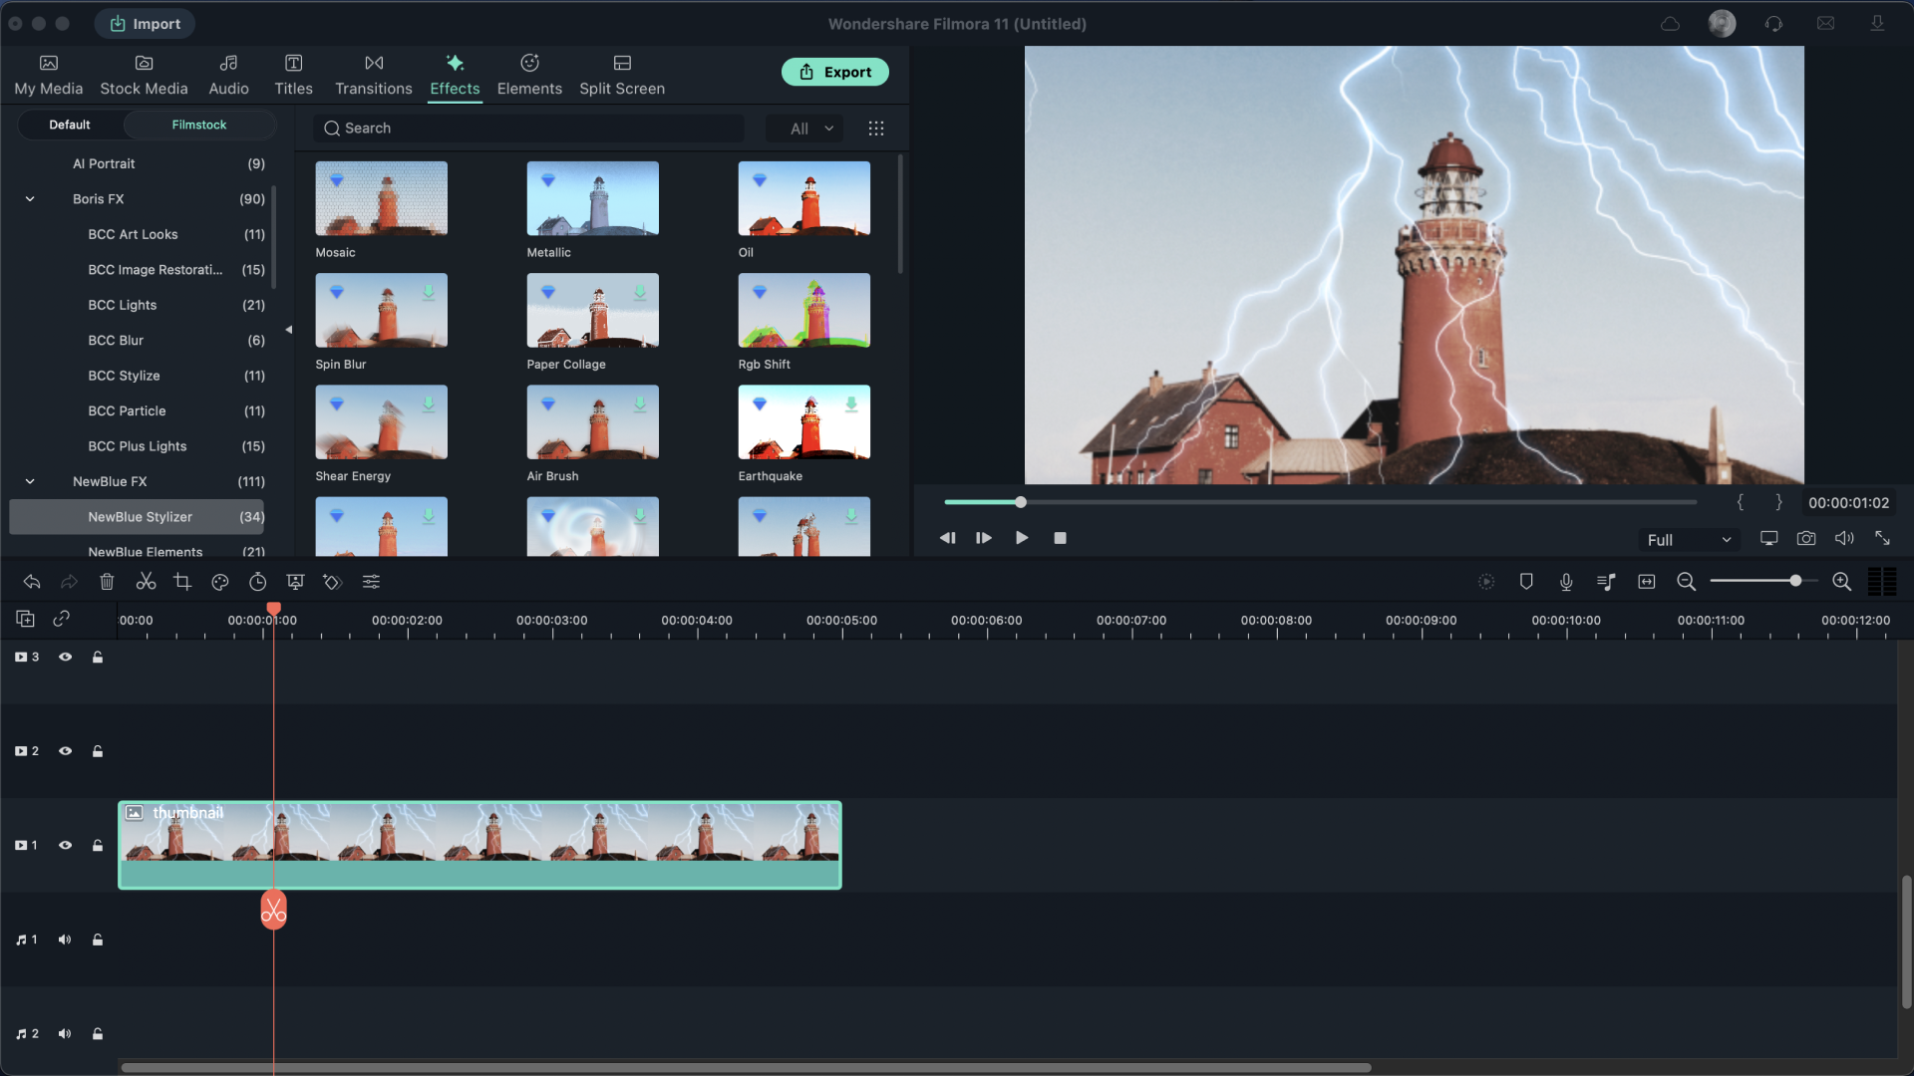Click the Green Screen icon
This screenshot has width=1914, height=1076.
(295, 582)
